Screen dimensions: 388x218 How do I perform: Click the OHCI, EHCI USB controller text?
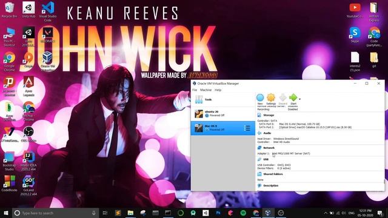coord(284,165)
